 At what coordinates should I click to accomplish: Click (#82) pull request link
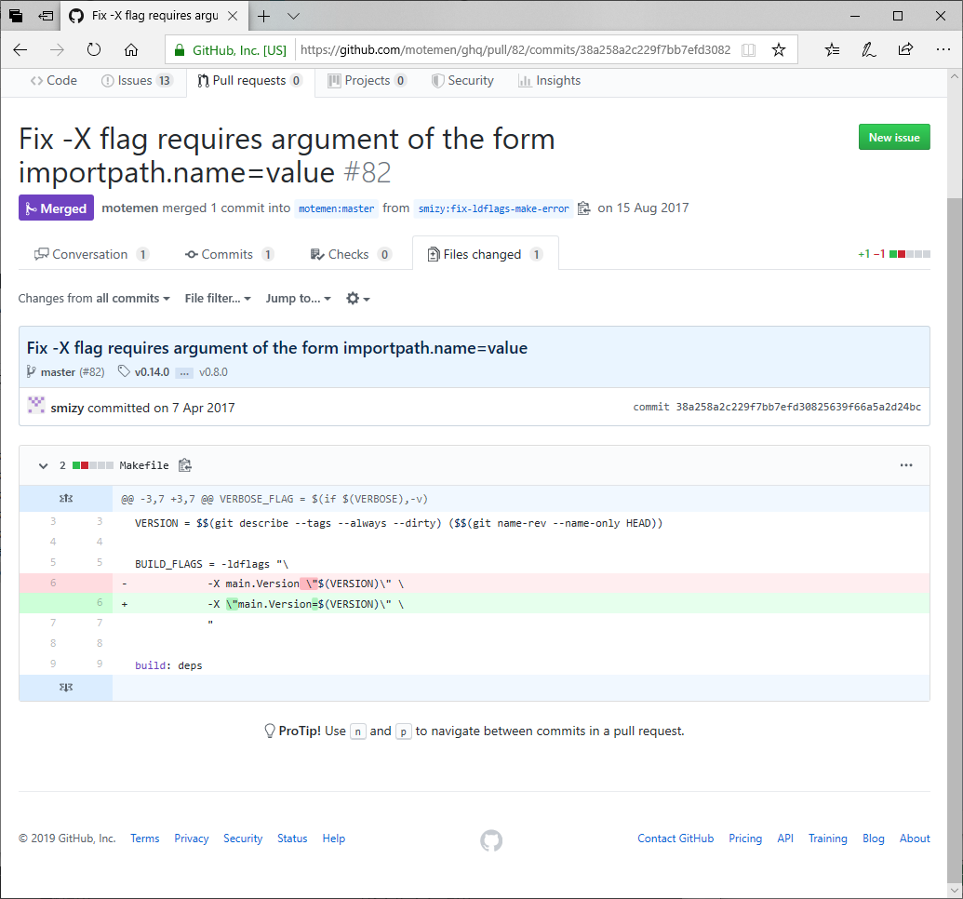92,372
